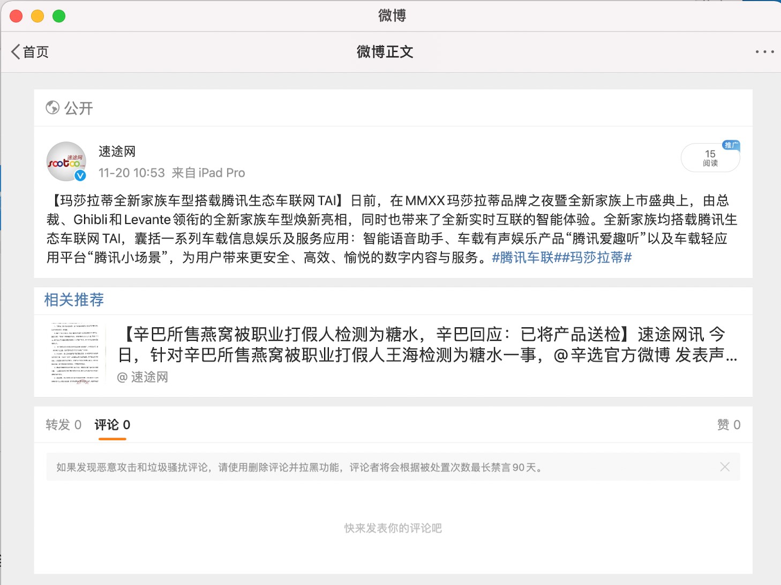This screenshot has height=585, width=781.
Task: Click @速途网 under recommended article
Action: [142, 377]
